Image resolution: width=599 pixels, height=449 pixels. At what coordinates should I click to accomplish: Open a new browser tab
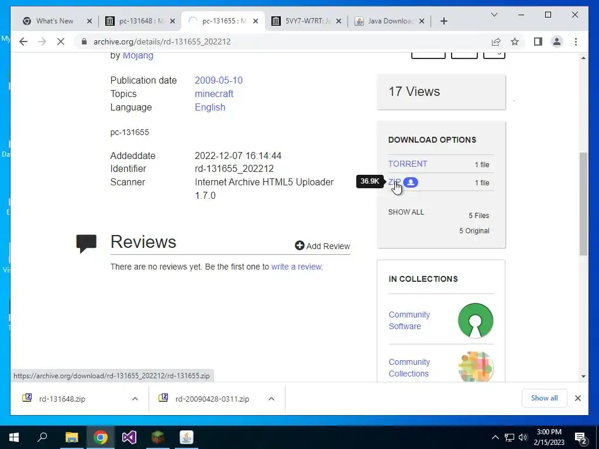tap(443, 21)
